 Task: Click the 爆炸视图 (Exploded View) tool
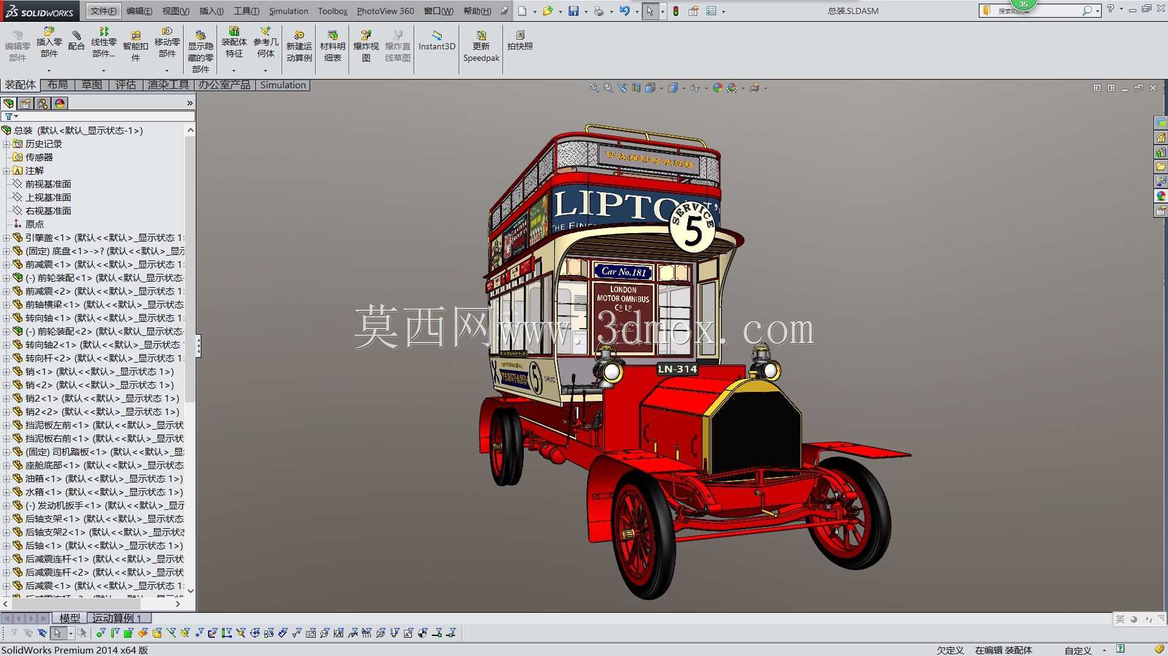point(366,46)
